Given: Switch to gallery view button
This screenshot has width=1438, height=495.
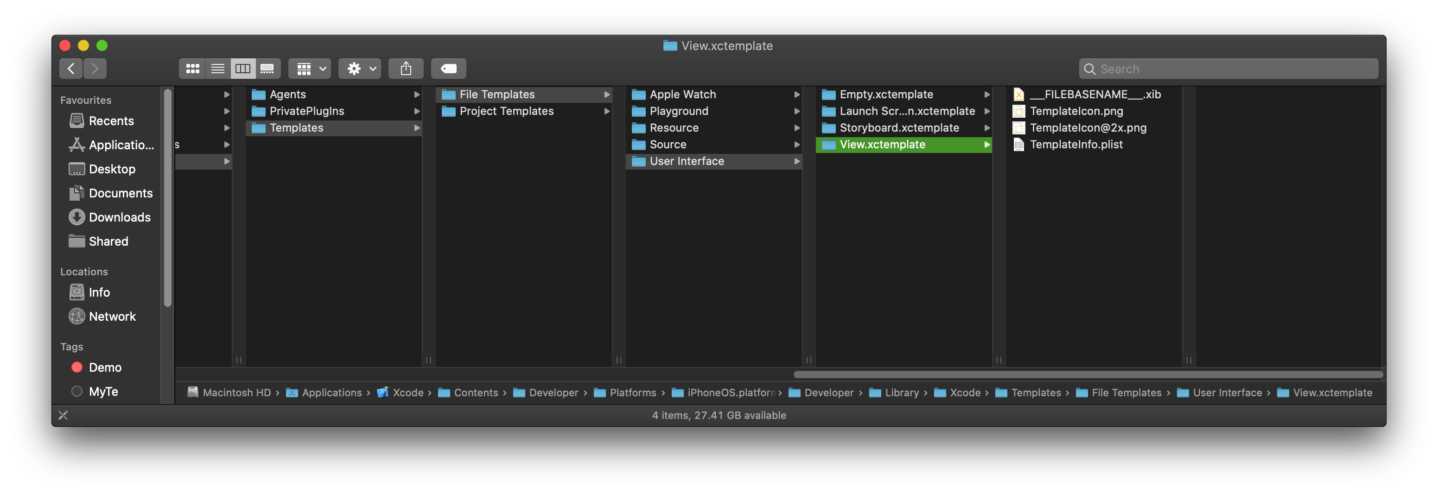Looking at the screenshot, I should (267, 69).
